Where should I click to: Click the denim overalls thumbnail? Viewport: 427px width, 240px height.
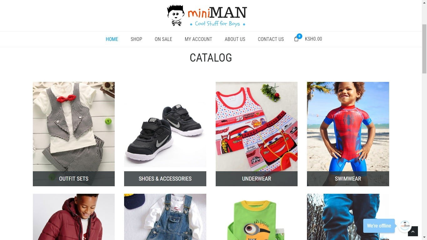[x=165, y=217]
